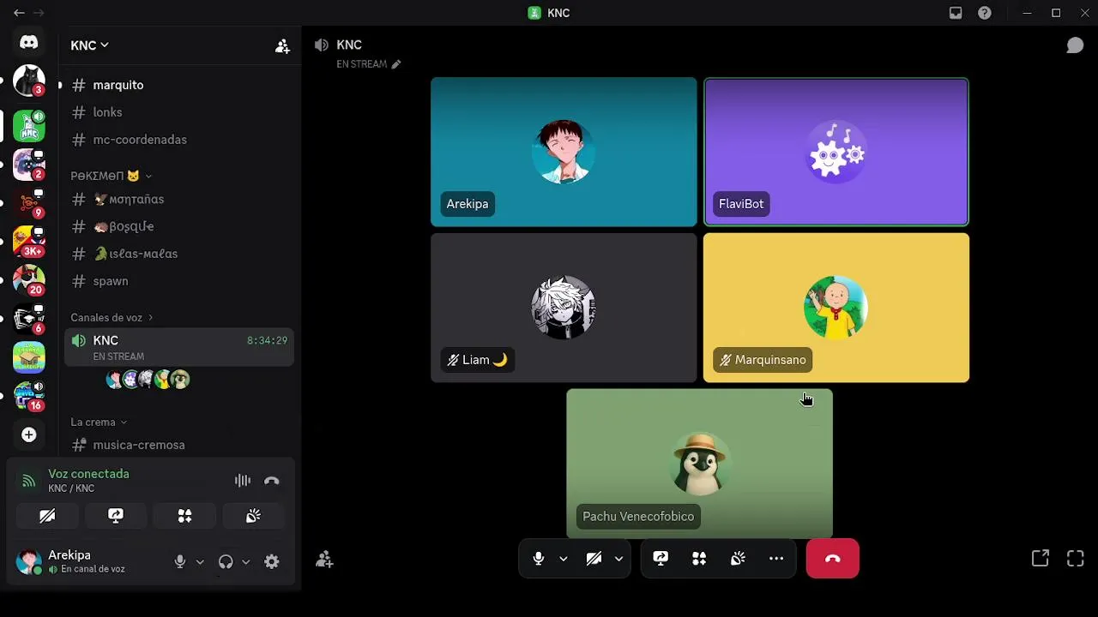
Task: Click the Voz conectada status text
Action: [88, 474]
